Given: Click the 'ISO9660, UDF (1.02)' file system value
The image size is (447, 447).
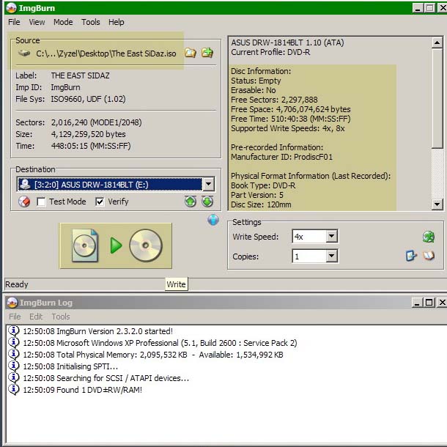Looking at the screenshot, I should [x=88, y=99].
